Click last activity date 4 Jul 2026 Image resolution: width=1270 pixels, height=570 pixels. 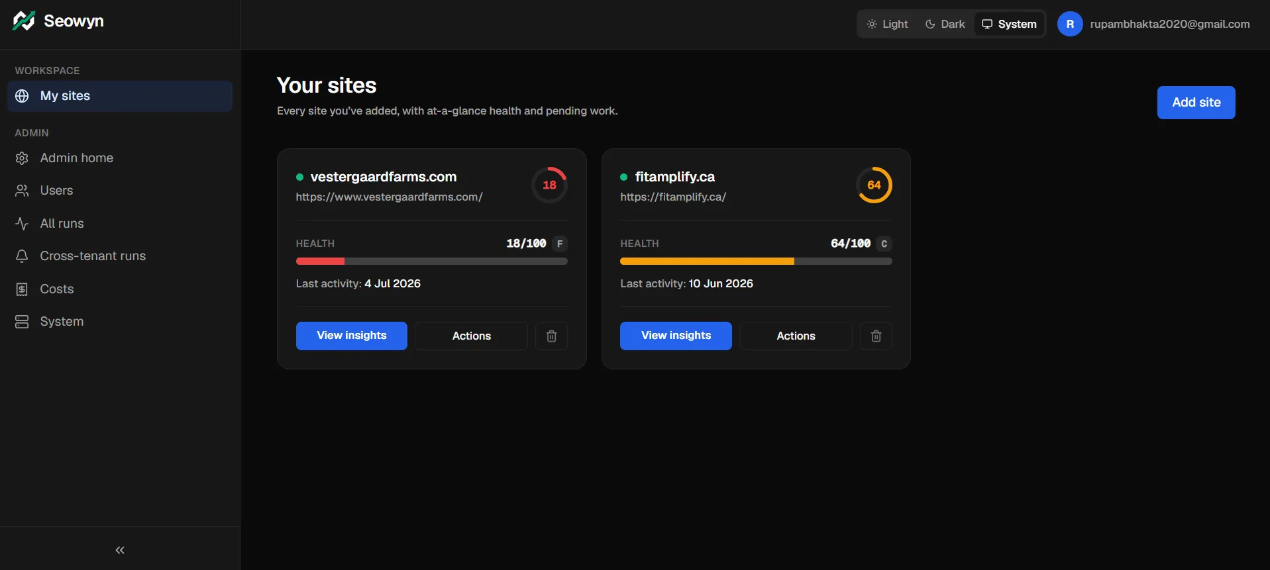tap(393, 283)
